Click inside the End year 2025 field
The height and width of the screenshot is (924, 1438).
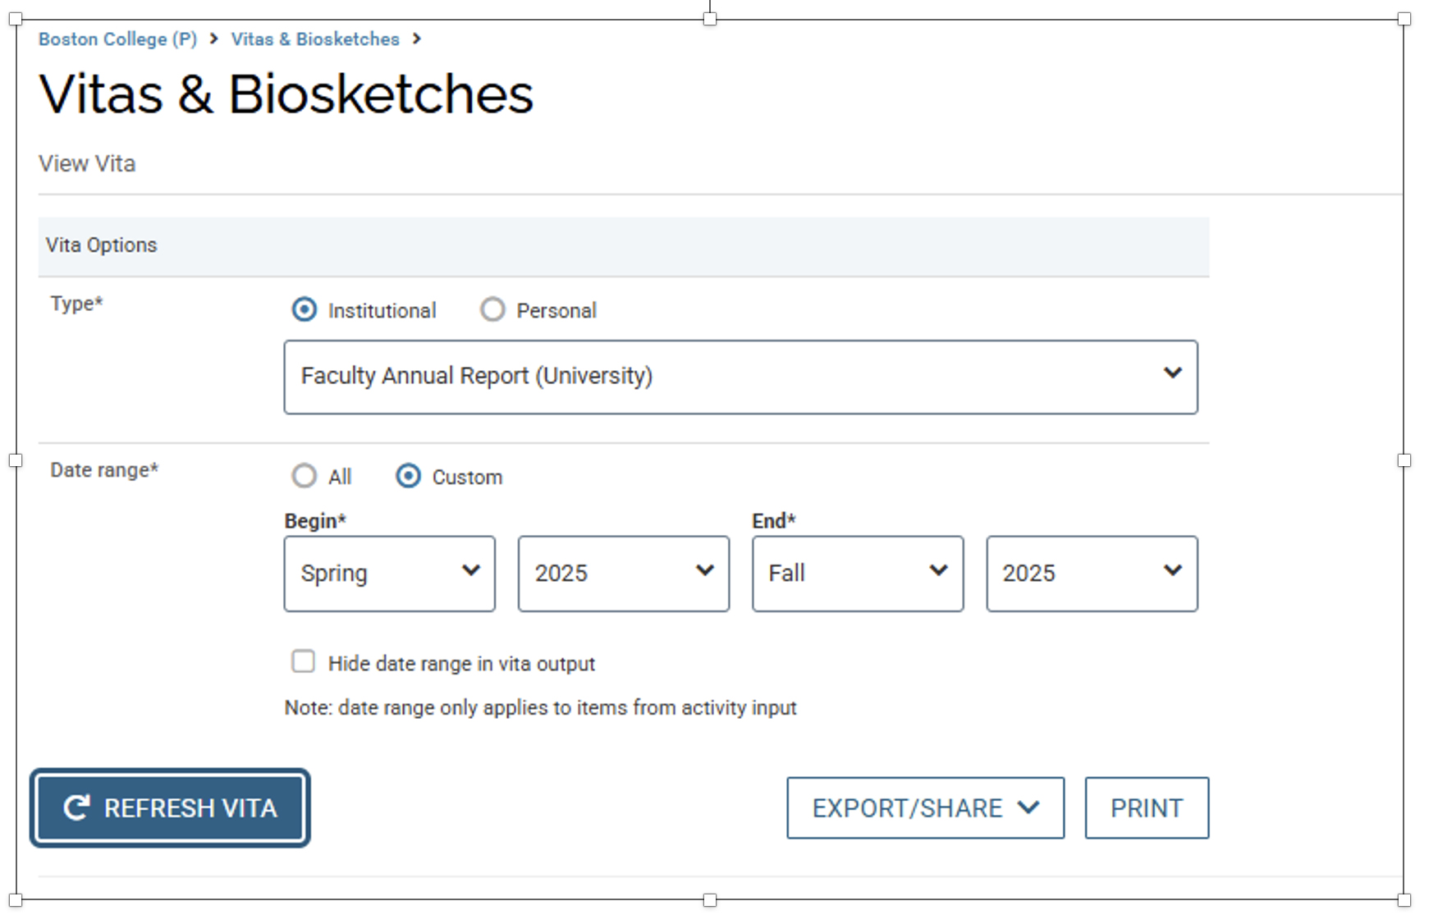click(x=1067, y=573)
